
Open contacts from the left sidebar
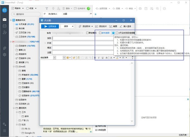coord(4,32)
